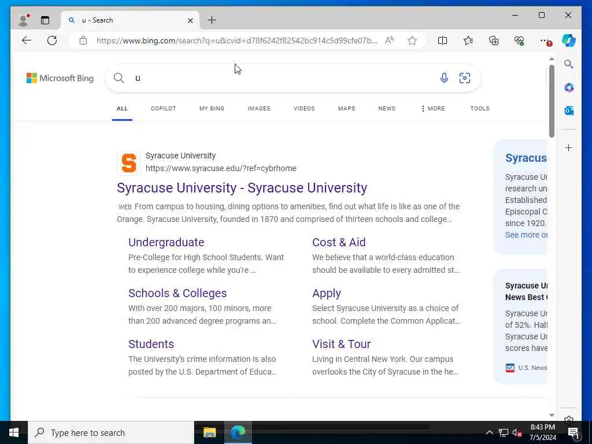Viewport: 592px width, 444px height.
Task: Open the Apply sublink
Action: coord(327,293)
